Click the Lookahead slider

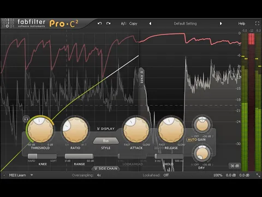tap(132, 156)
